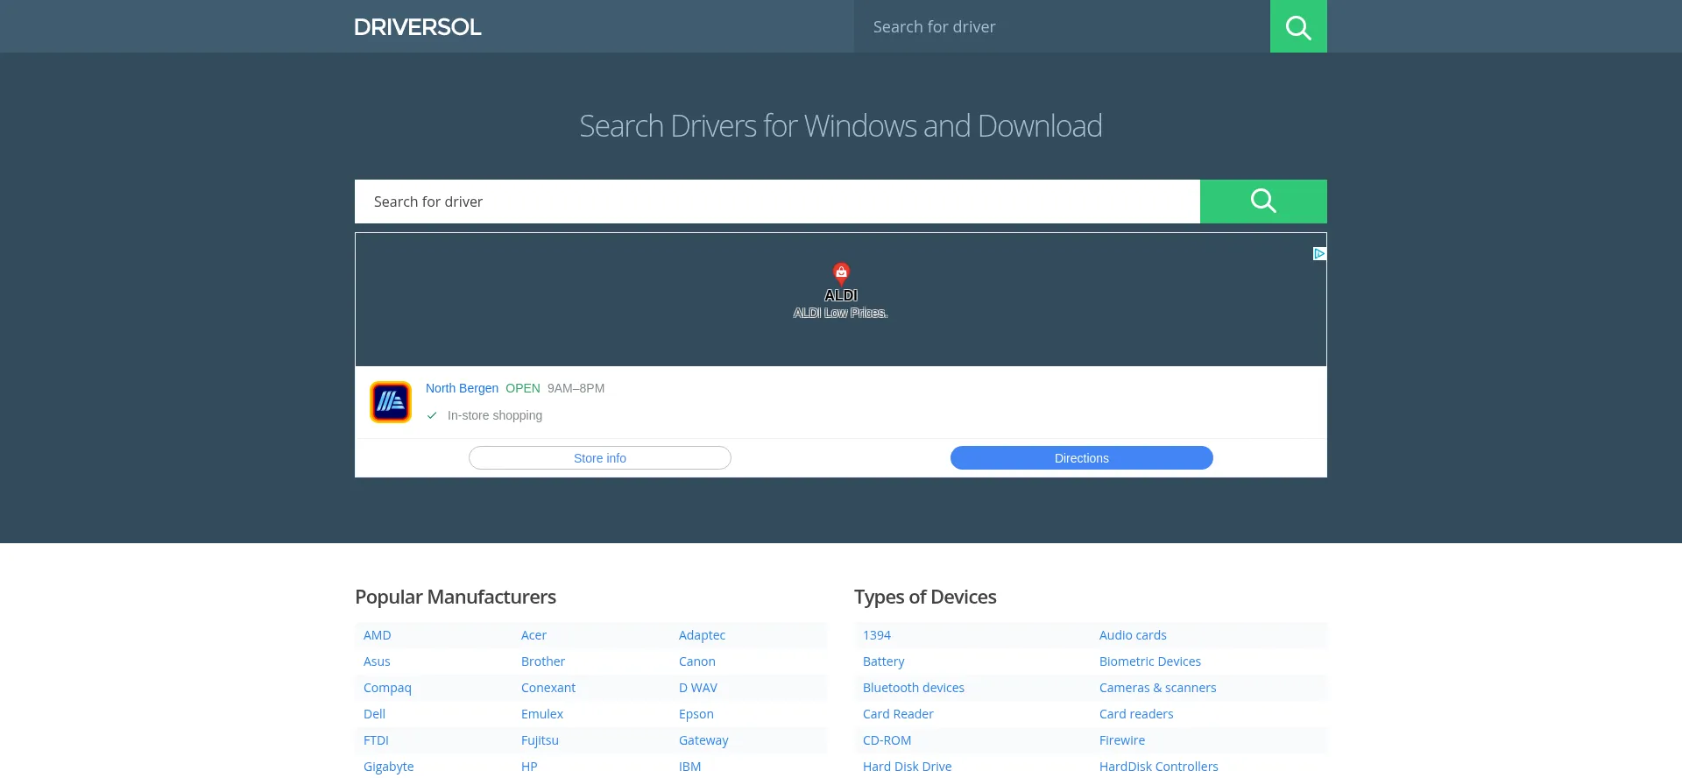Open the IBM manufacturer link
Viewport: 1682px width, 778px height.
(689, 767)
